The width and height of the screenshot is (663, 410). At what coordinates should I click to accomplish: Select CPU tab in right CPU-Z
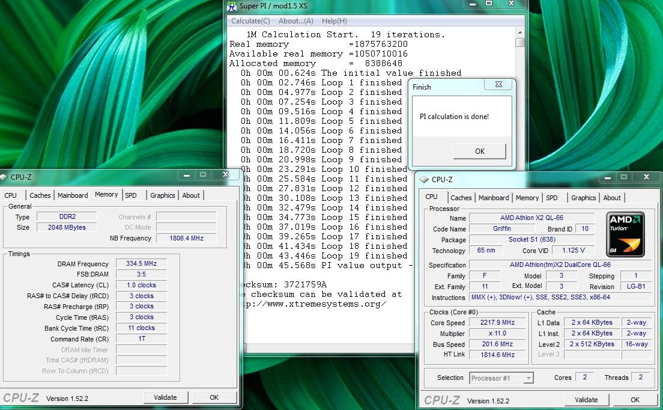point(431,197)
